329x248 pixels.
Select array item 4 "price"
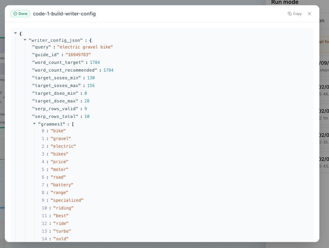click(x=59, y=162)
